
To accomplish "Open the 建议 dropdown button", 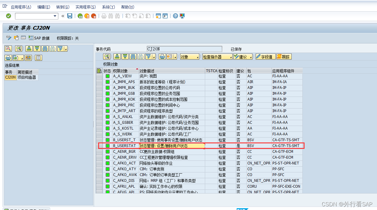I will [x=243, y=57].
